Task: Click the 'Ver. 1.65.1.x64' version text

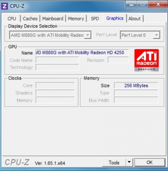Action: click(50, 163)
